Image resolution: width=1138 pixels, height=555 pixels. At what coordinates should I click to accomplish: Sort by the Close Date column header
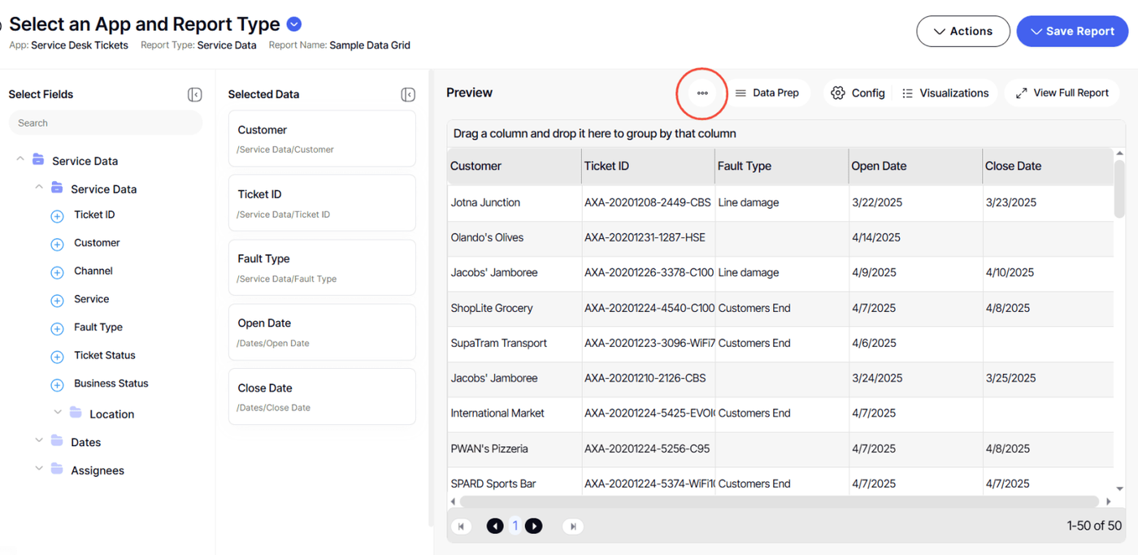point(1048,166)
